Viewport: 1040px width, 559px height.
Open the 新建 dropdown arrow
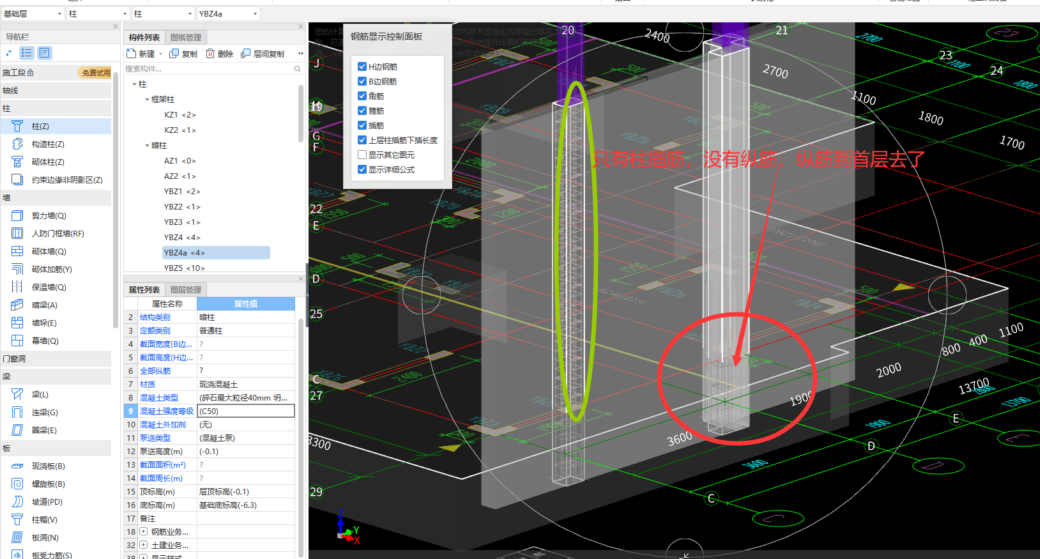coord(161,54)
